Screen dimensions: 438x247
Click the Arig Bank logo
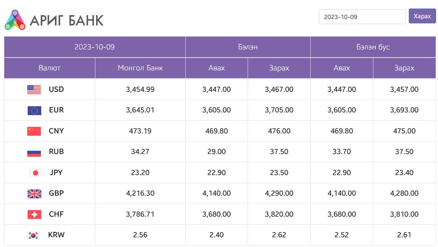[54, 20]
